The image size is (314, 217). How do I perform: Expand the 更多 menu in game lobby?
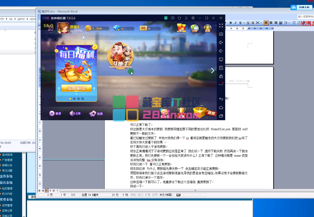pyautogui.click(x=55, y=114)
